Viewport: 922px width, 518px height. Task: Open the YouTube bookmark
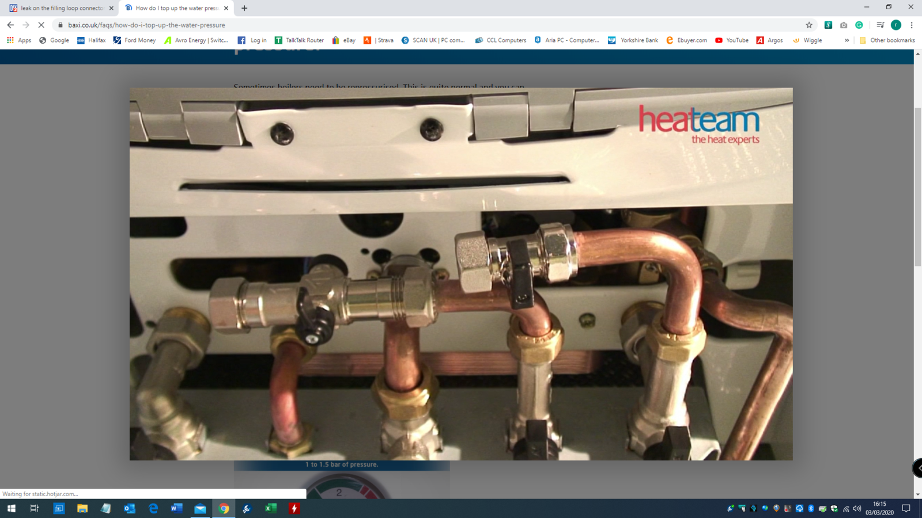point(732,40)
